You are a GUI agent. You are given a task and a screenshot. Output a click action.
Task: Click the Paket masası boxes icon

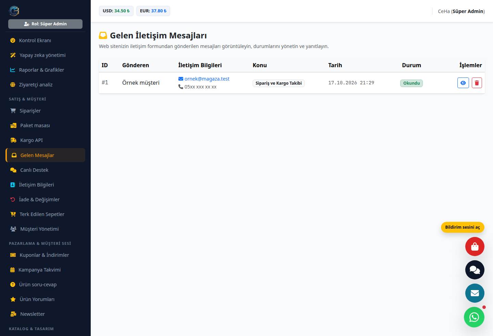(13, 125)
